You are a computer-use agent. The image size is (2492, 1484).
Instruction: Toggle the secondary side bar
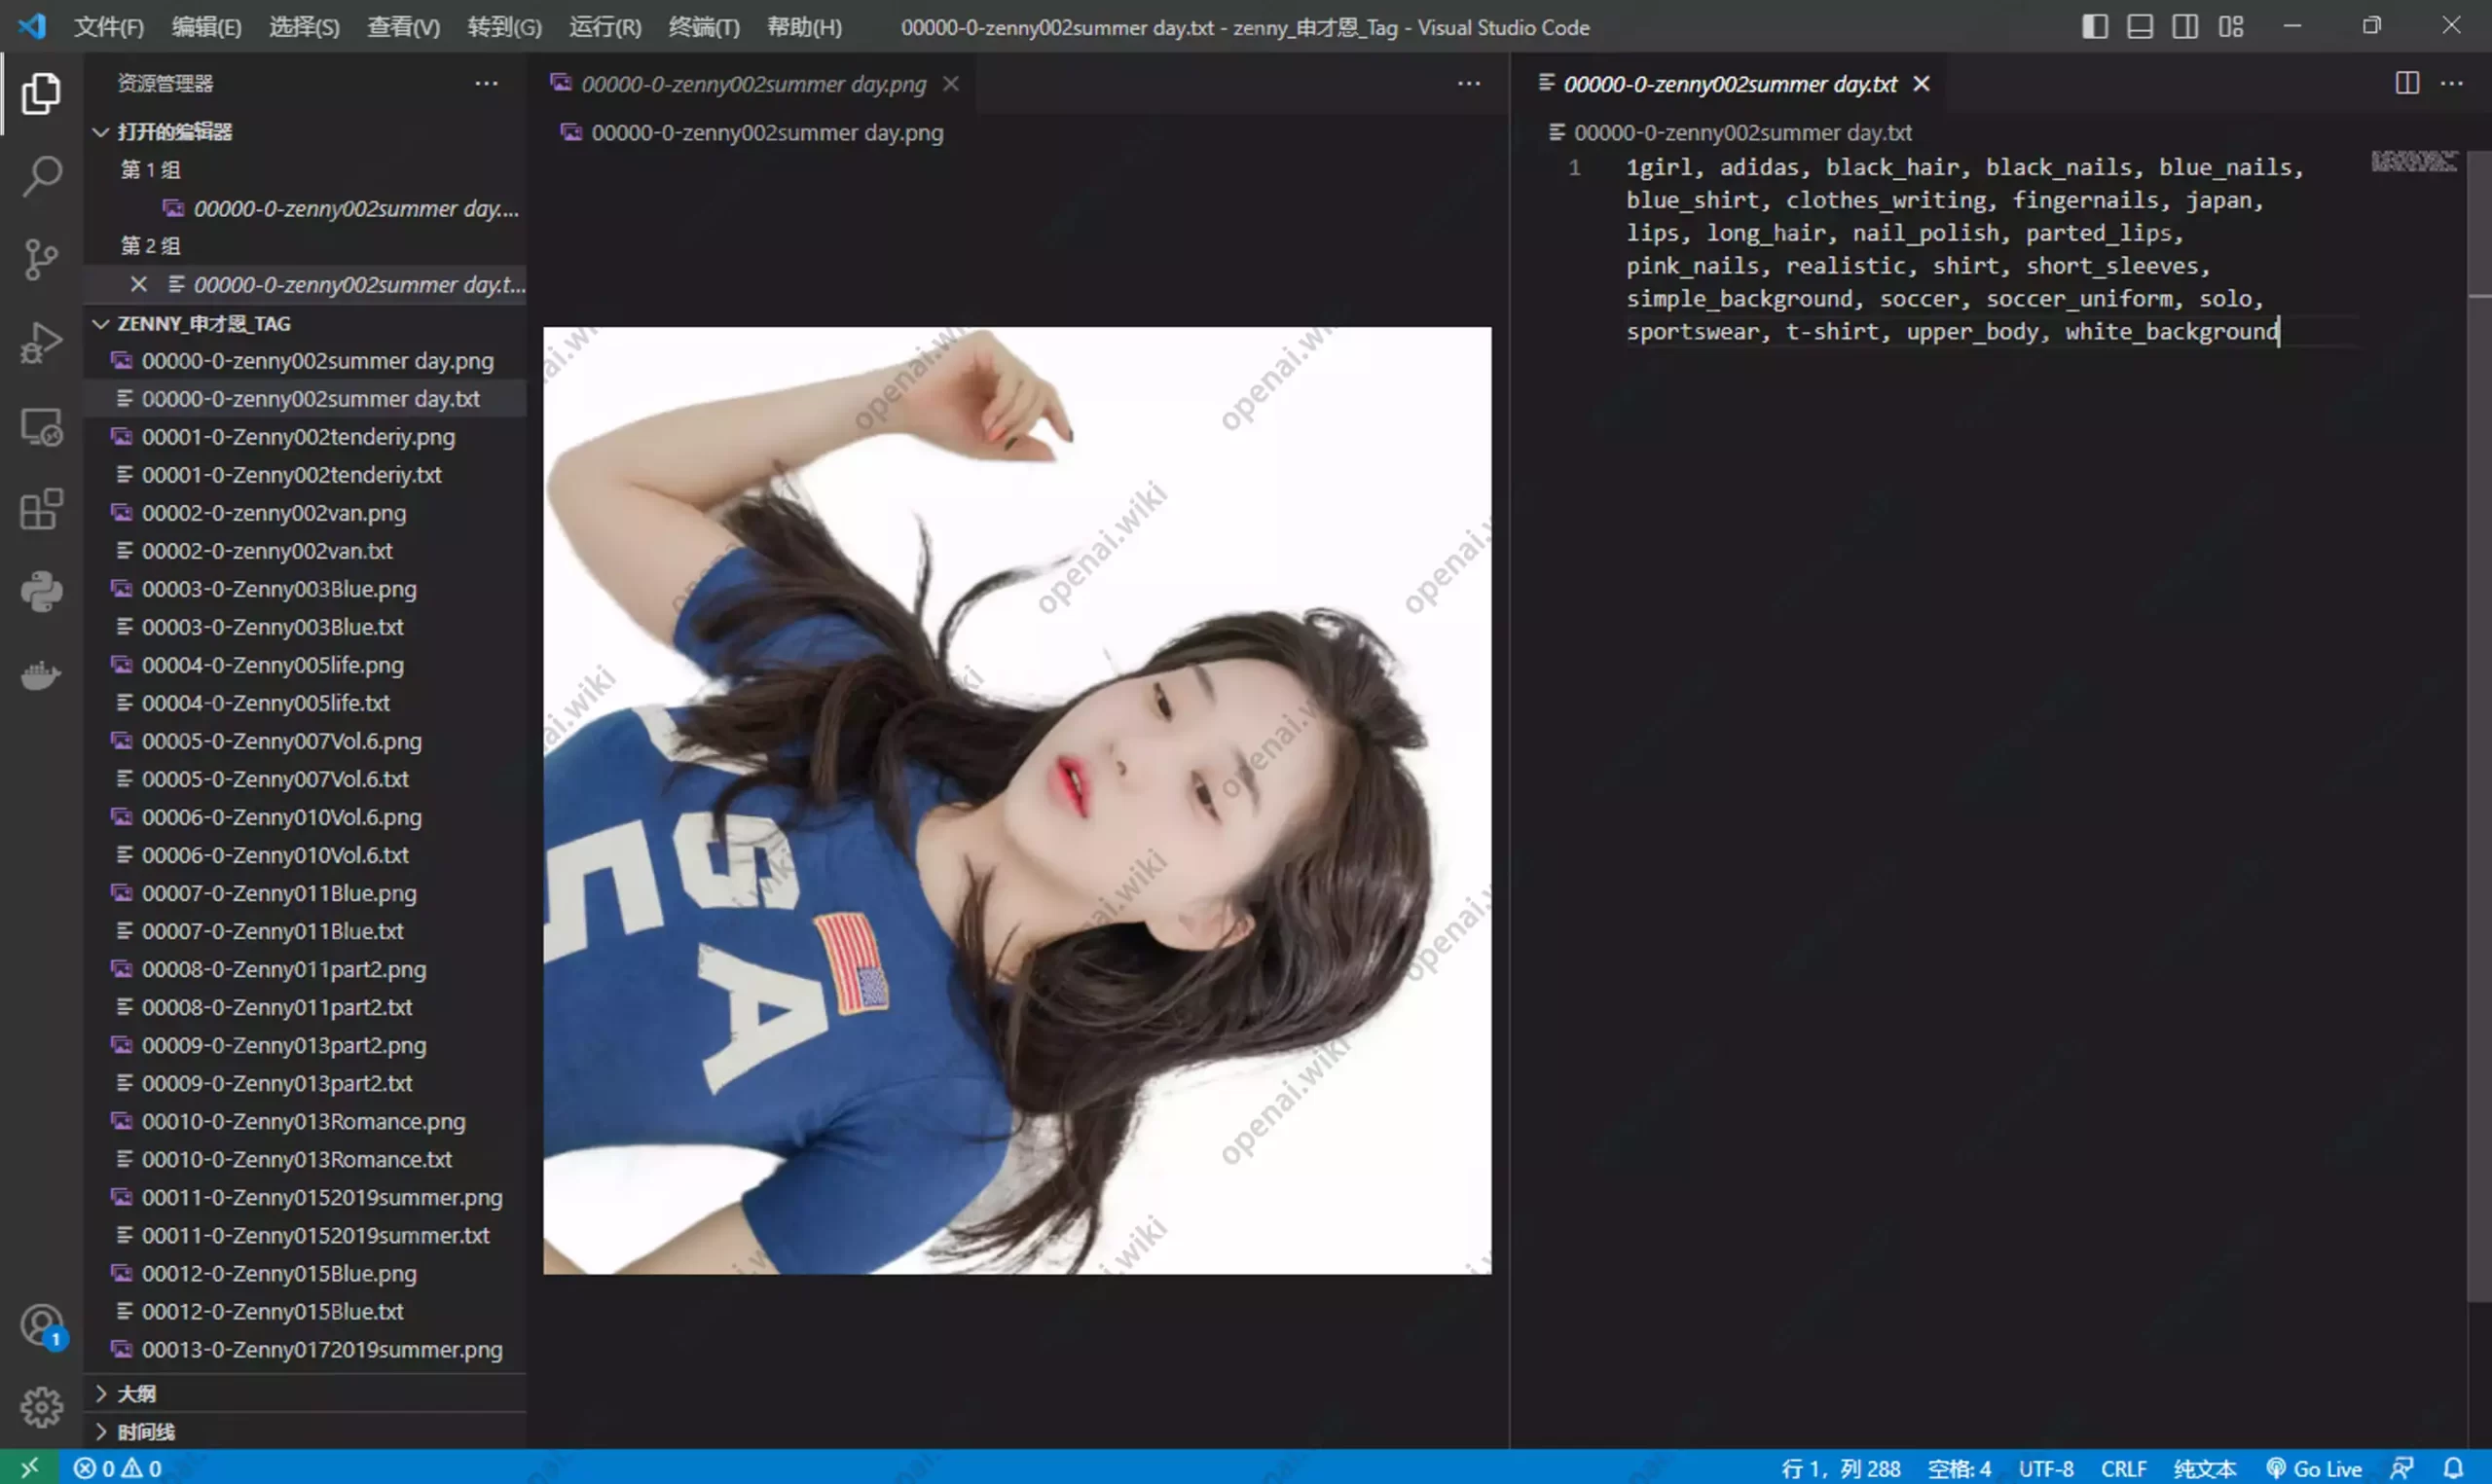point(2185,26)
